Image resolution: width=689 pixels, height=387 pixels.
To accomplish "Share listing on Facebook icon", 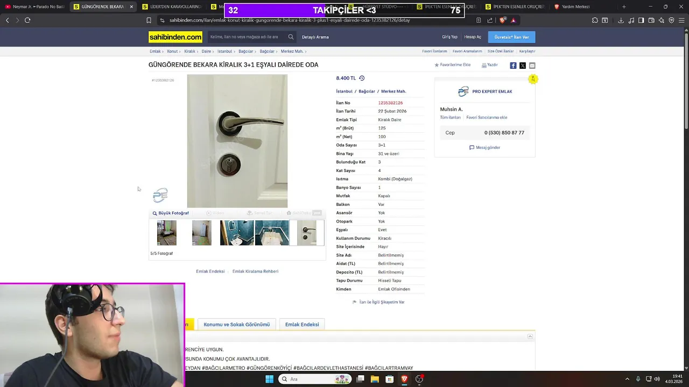I will click(x=513, y=66).
